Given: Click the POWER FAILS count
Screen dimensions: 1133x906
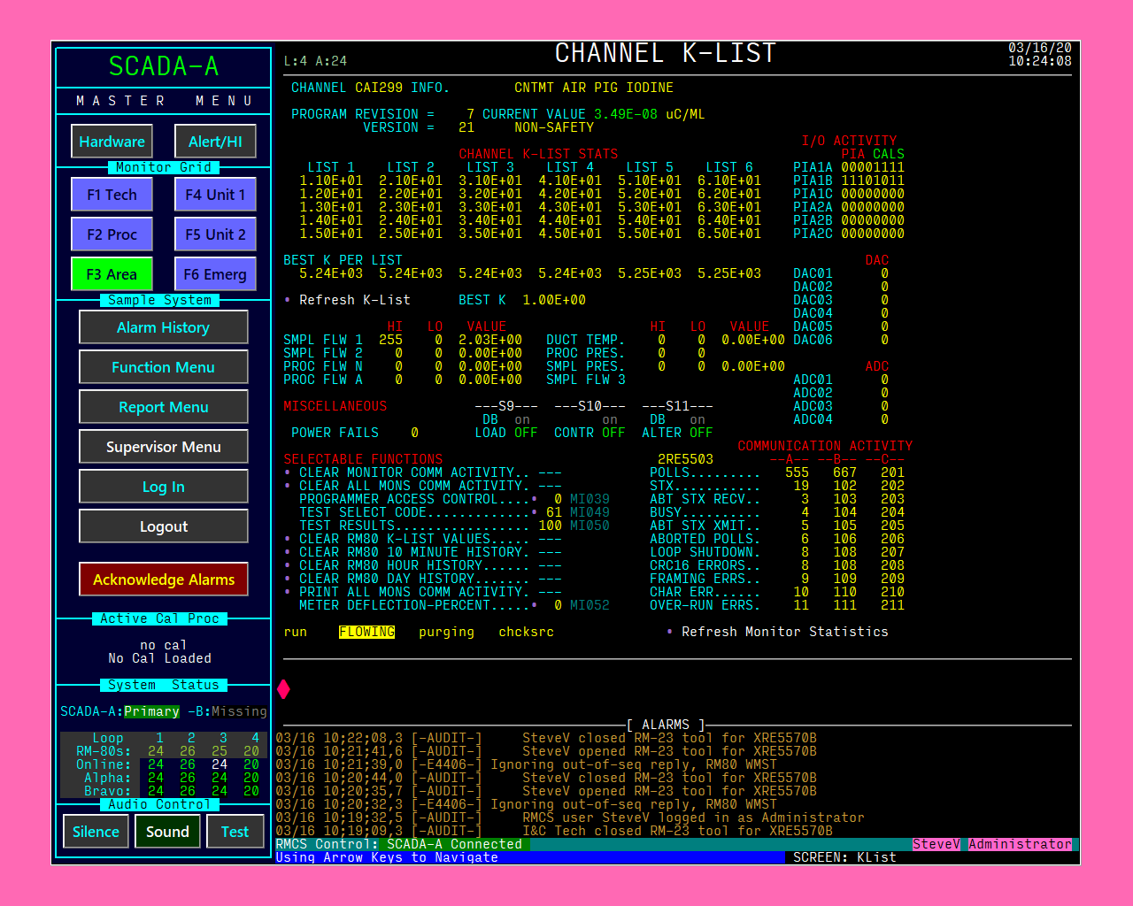Looking at the screenshot, I should point(414,433).
